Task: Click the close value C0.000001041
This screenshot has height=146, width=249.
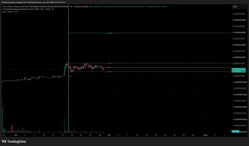Action: click(138, 7)
